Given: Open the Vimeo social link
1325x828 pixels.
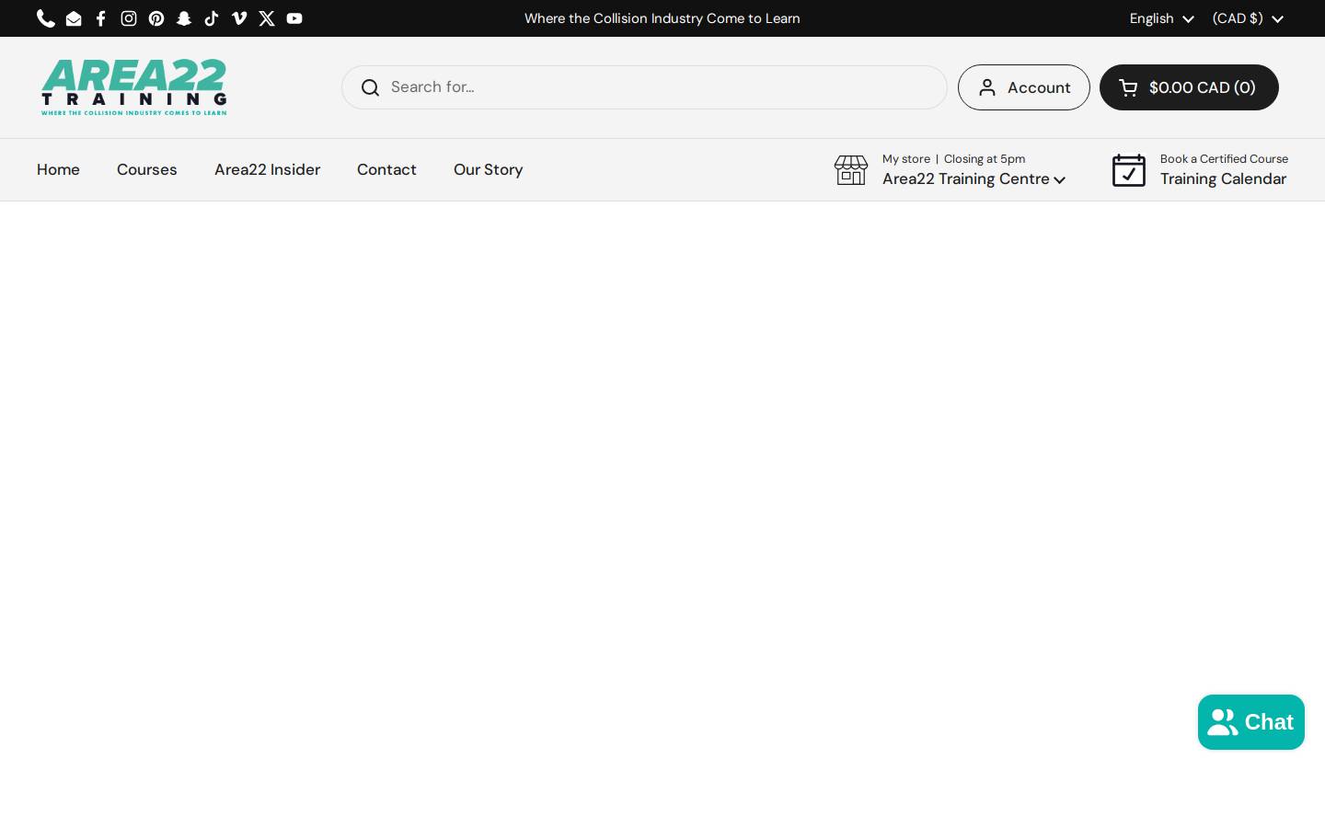Looking at the screenshot, I should point(239,18).
